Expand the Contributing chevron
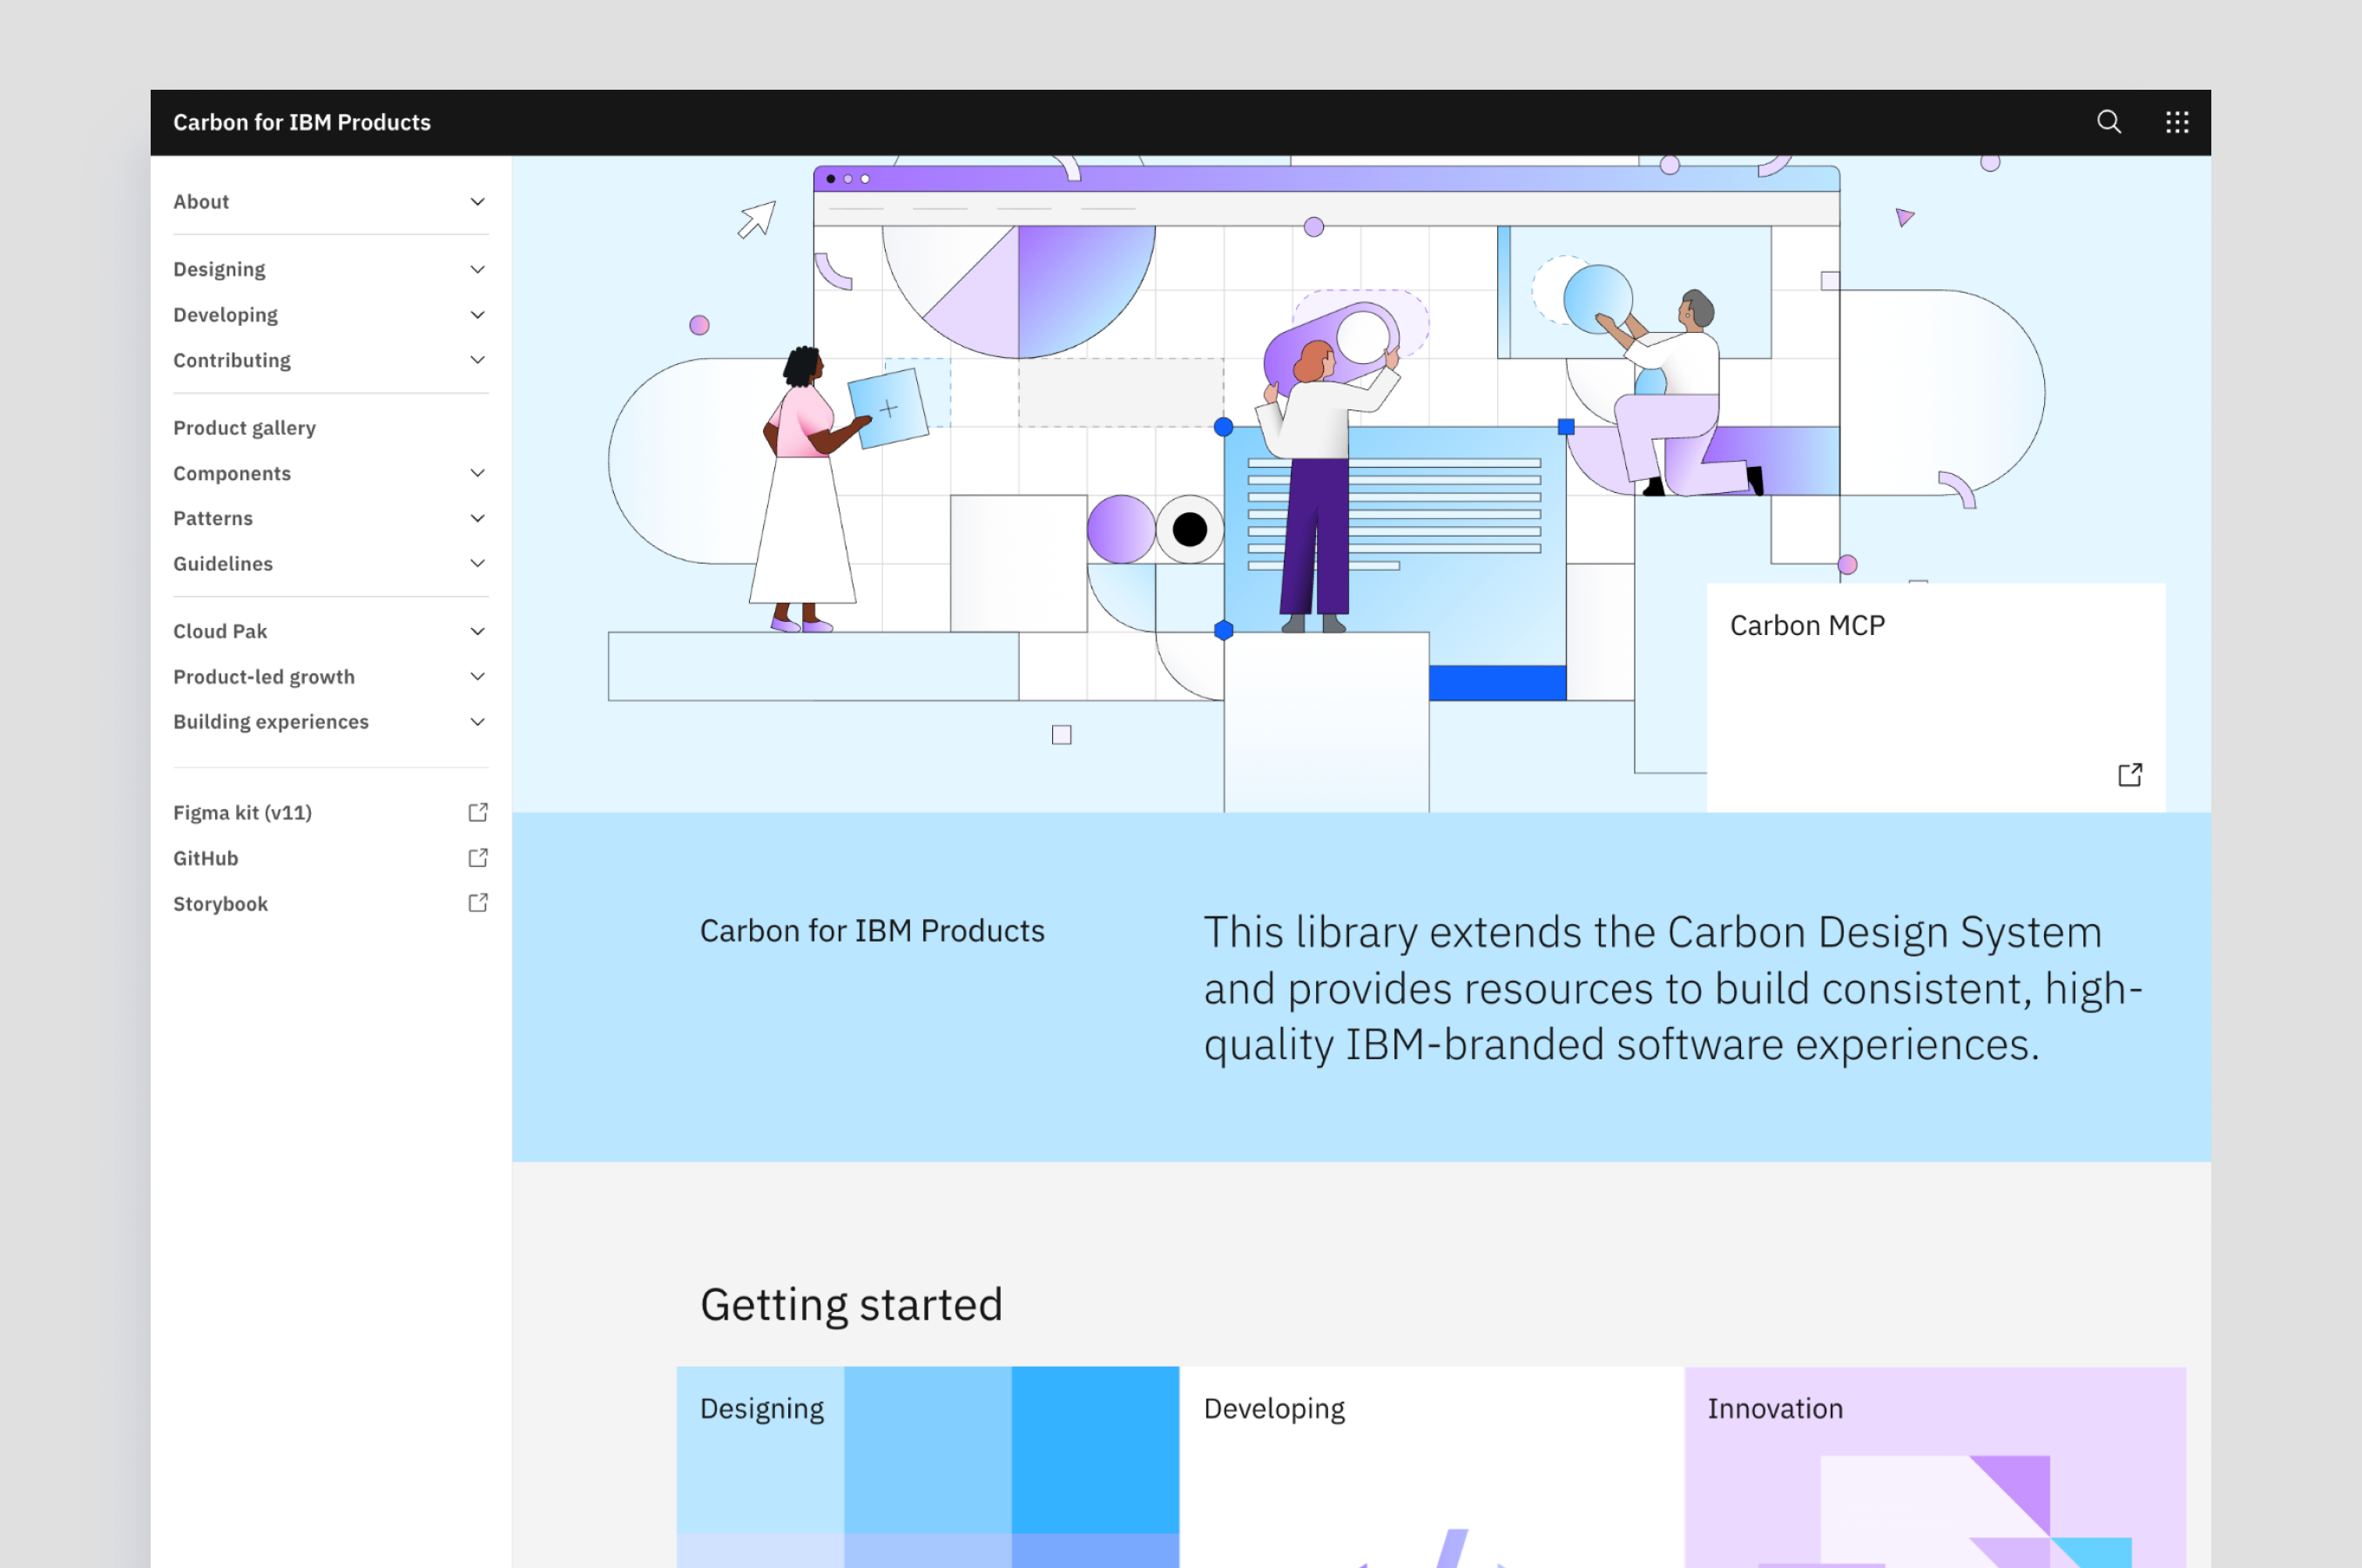The width and height of the screenshot is (2362, 1568). (478, 359)
